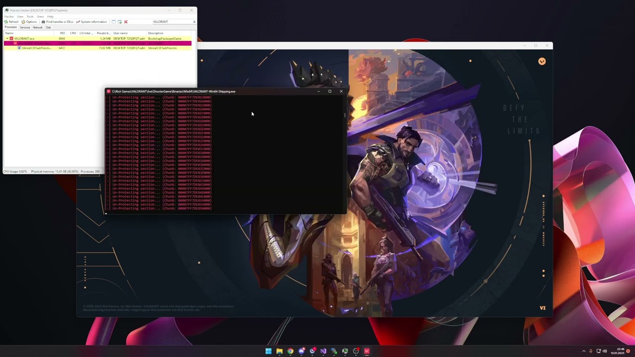Collapse the VALORANT.exe process tree
This screenshot has width=635, height=357.
[7, 39]
